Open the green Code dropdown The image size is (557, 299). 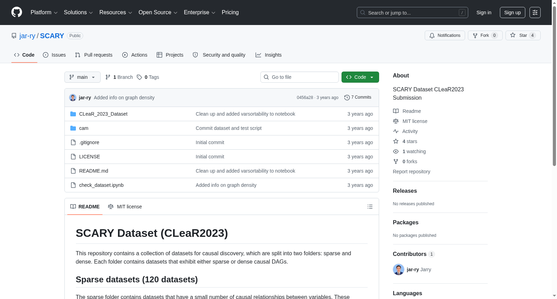click(x=360, y=77)
